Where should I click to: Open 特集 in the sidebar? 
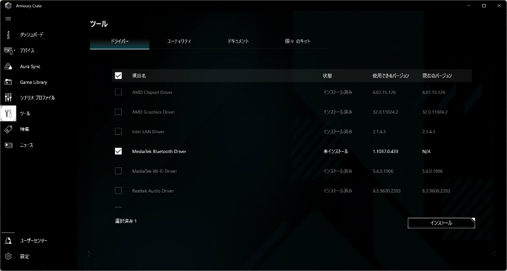25,129
